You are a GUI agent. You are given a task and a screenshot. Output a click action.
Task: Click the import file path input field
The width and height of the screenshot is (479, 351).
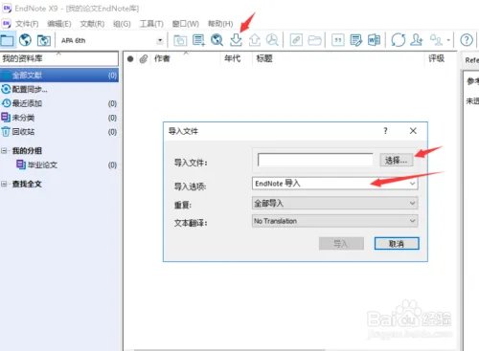pyautogui.click(x=315, y=160)
